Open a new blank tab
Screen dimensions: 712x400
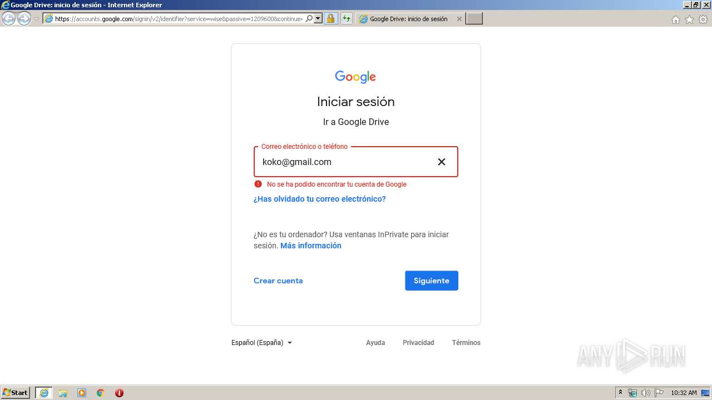[x=474, y=19]
